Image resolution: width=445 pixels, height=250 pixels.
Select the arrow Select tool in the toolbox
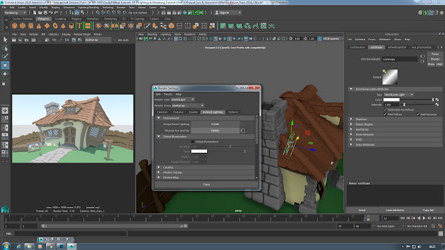(5, 40)
